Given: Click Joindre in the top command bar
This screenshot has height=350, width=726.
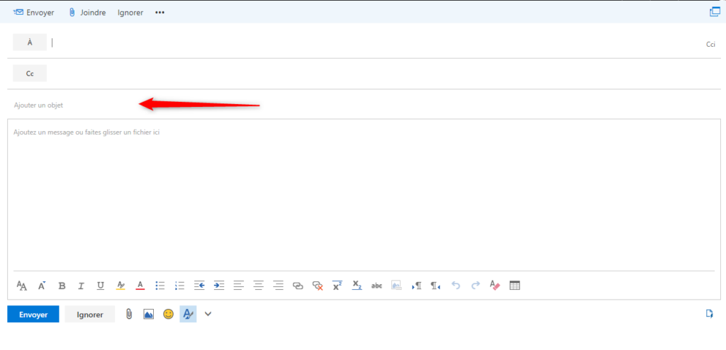Looking at the screenshot, I should coord(87,13).
